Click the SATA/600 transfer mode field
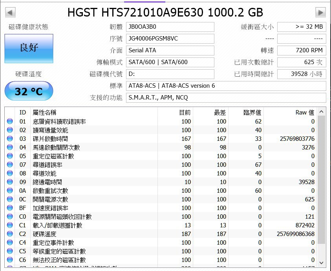 [x=170, y=62]
